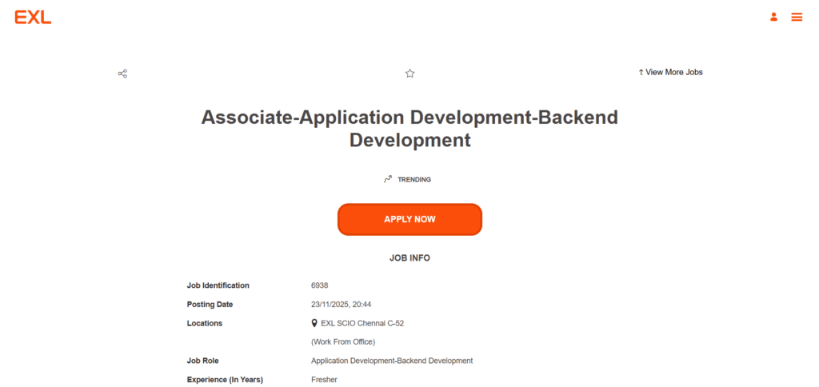Toggle the star to favorite job
Screen dimensions: 819x387
(x=409, y=74)
